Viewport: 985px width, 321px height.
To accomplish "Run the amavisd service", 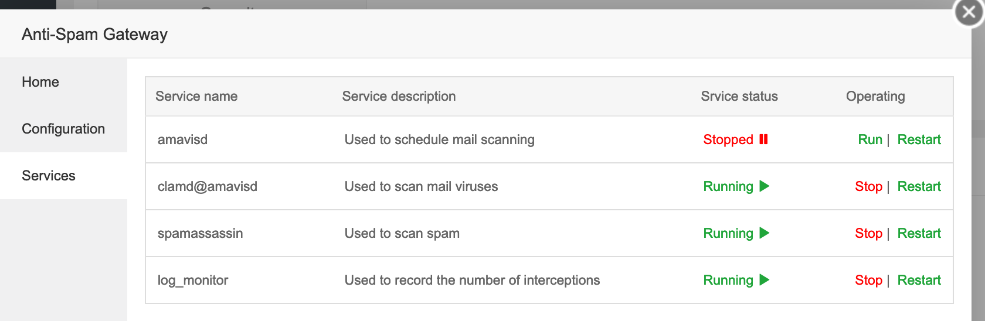I will click(870, 139).
